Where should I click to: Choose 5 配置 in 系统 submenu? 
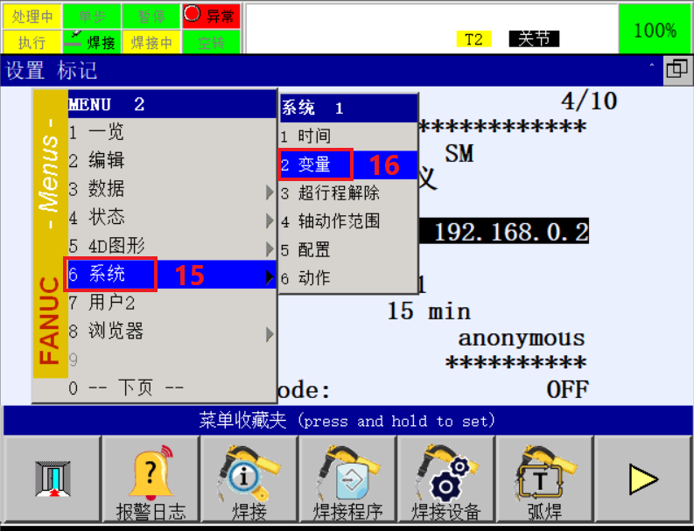click(349, 249)
